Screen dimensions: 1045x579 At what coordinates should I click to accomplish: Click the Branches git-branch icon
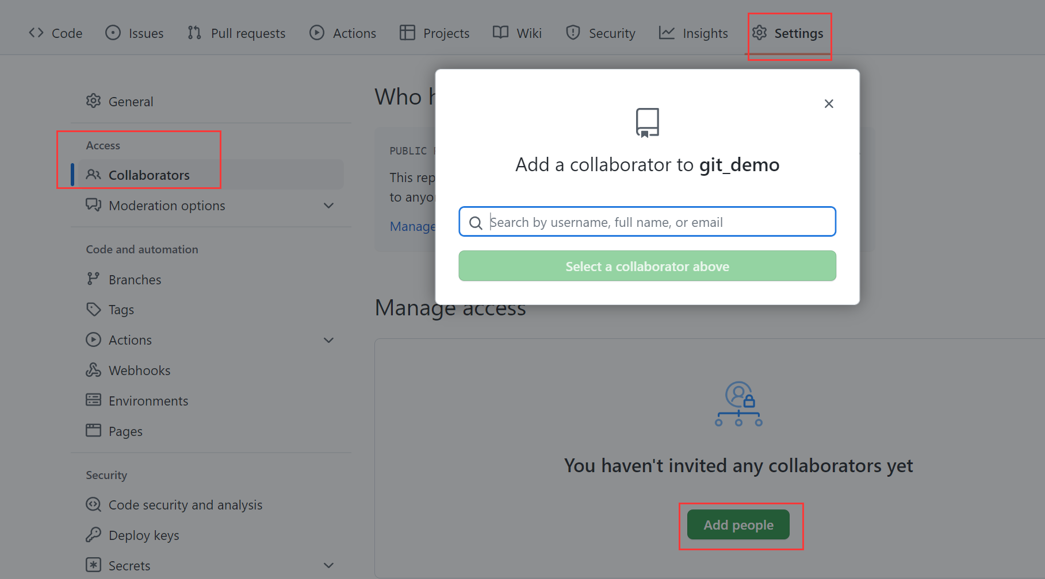tap(93, 279)
